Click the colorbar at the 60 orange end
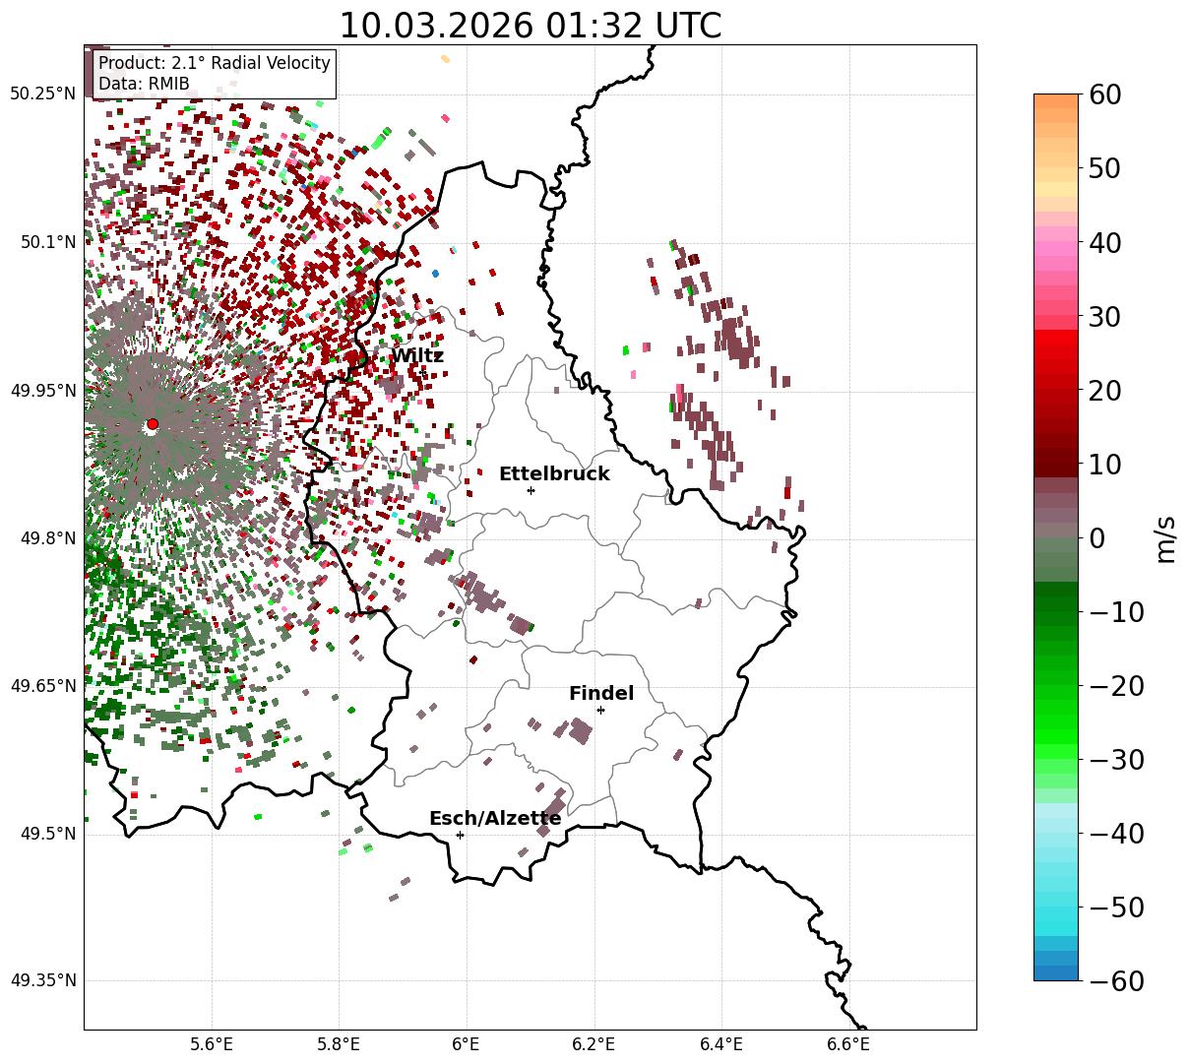 pyautogui.click(x=1056, y=100)
